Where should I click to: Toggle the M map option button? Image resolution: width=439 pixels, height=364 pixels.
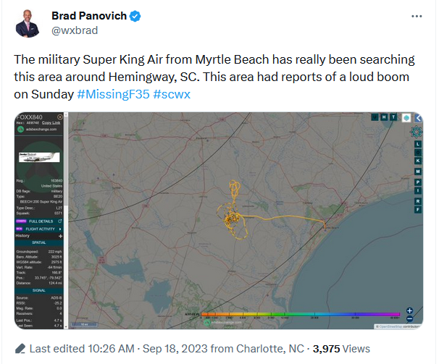pos(418,172)
